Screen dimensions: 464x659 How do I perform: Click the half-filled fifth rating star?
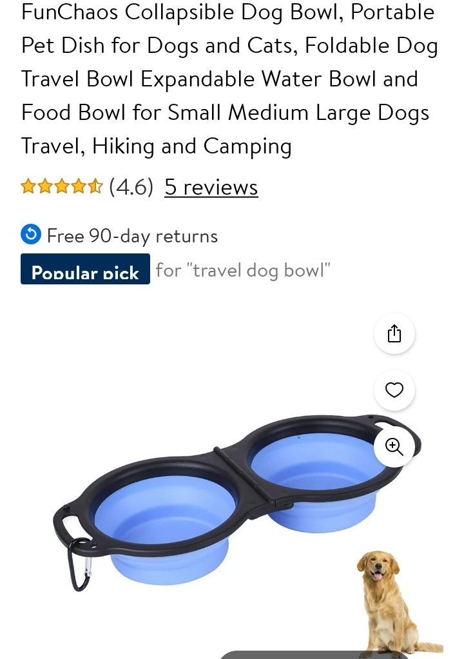click(x=95, y=186)
